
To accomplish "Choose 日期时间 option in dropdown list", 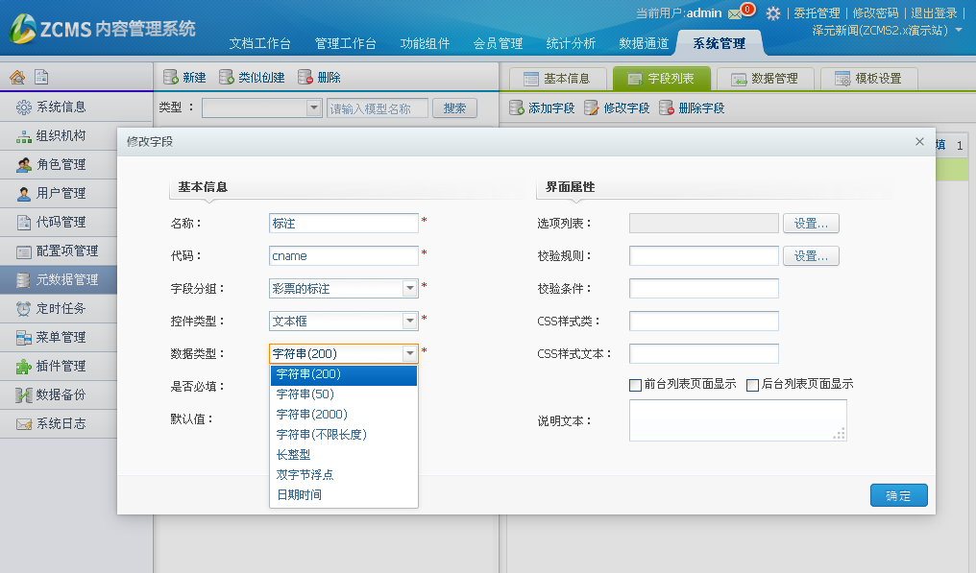I will [299, 494].
